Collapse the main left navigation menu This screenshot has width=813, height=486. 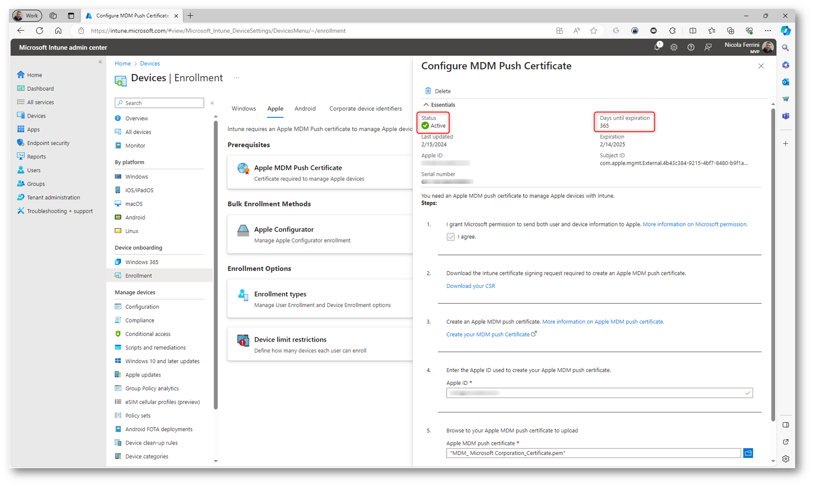pyautogui.click(x=100, y=62)
